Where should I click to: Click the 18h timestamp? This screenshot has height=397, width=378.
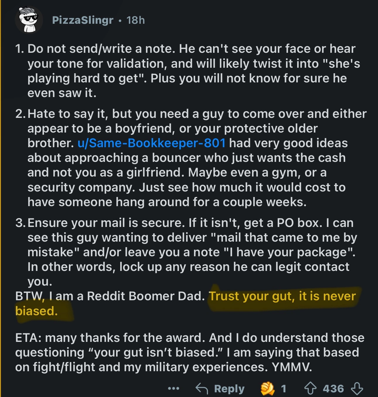point(136,20)
